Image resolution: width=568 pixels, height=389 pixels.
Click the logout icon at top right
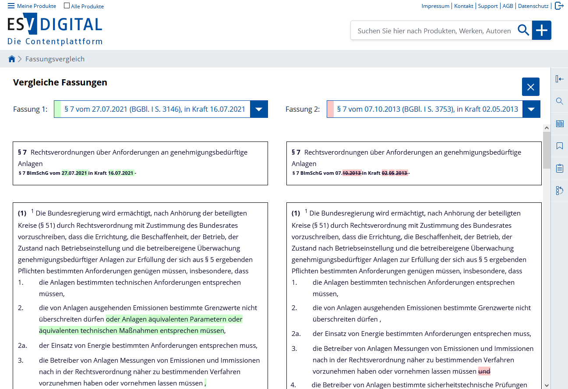click(559, 6)
